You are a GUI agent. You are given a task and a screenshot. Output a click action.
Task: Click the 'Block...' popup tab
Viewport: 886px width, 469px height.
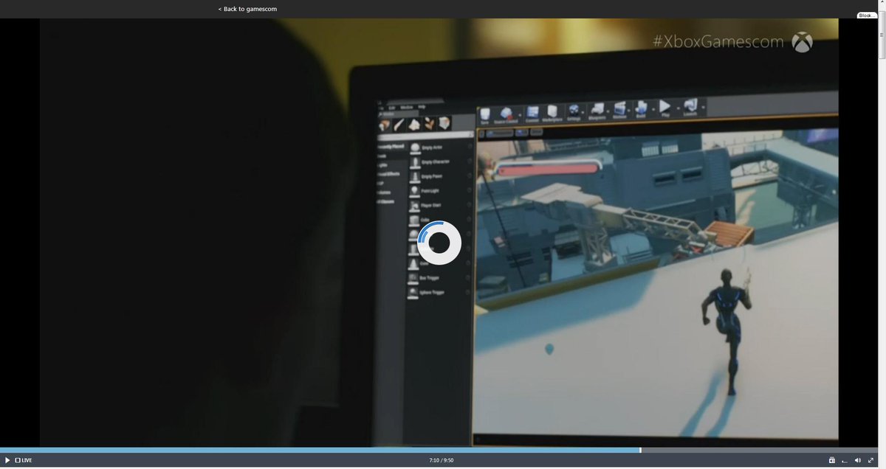click(x=866, y=15)
